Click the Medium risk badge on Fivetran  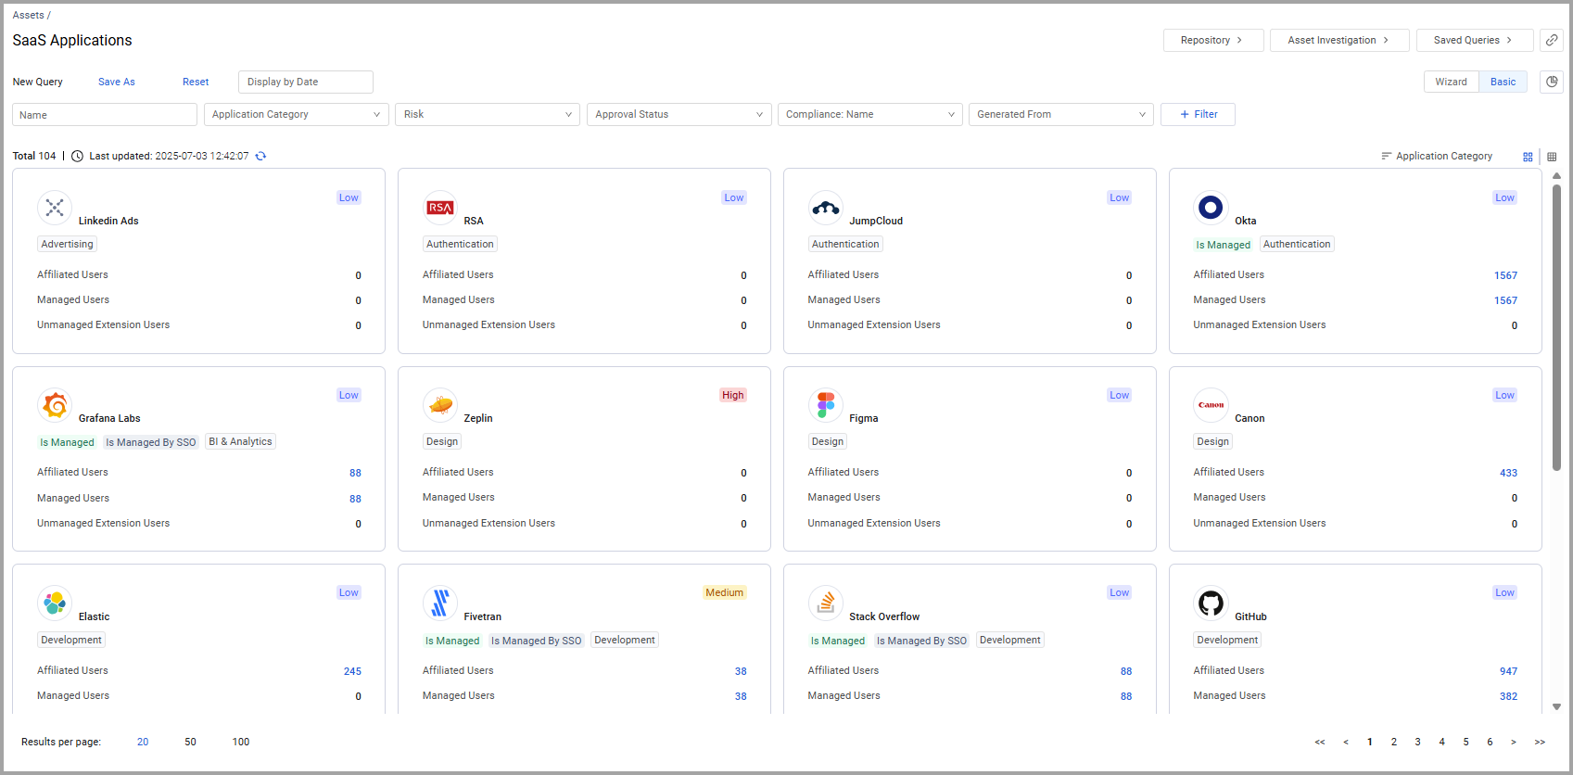pyautogui.click(x=724, y=592)
